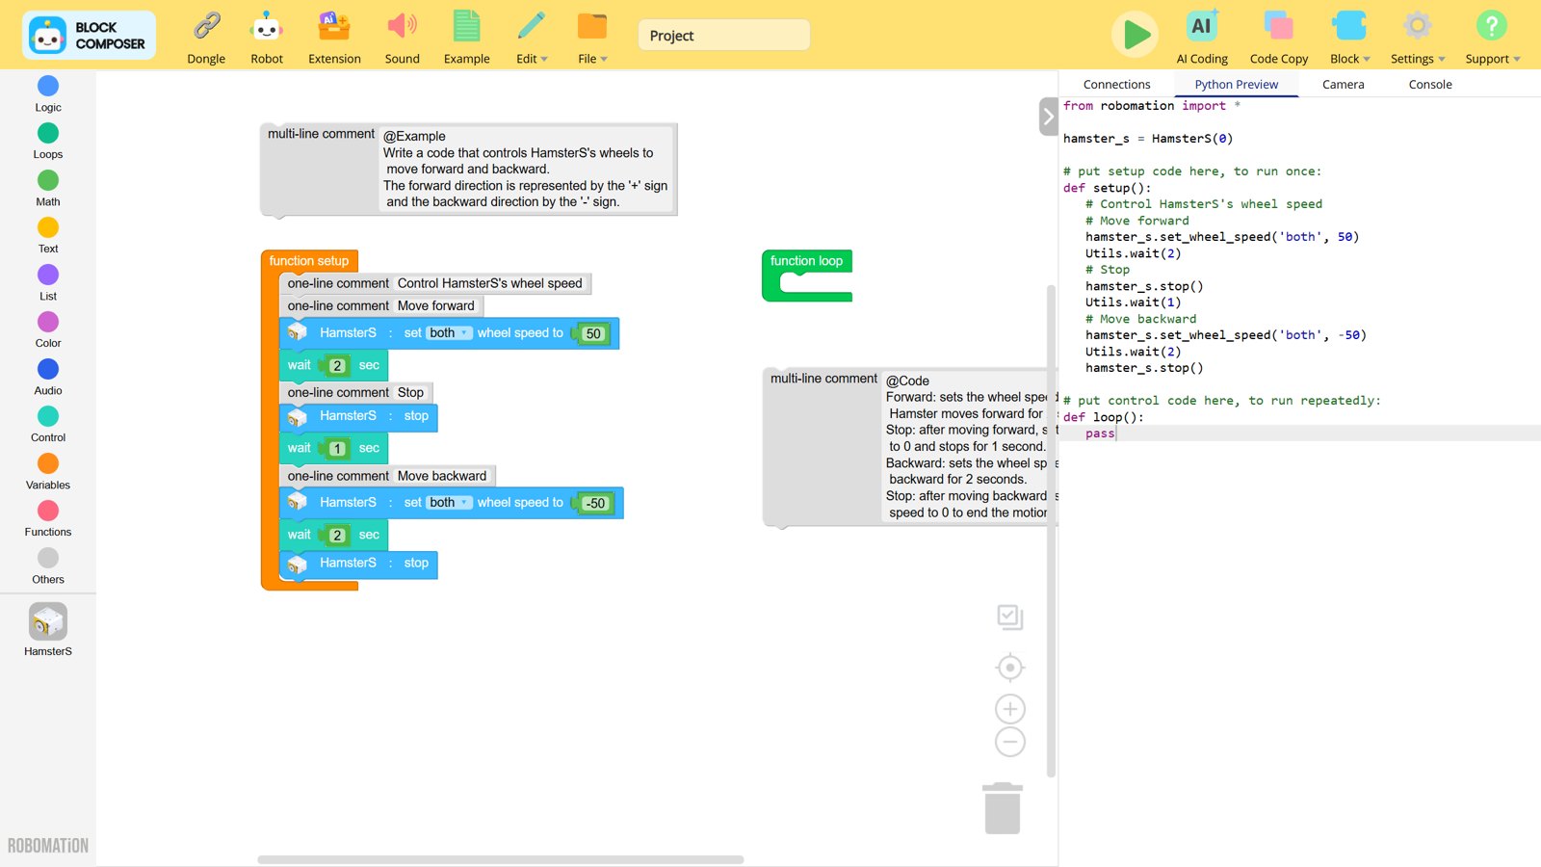Expand the Settings dropdown menu
Viewport: 1541px width, 867px height.
(x=1418, y=39)
